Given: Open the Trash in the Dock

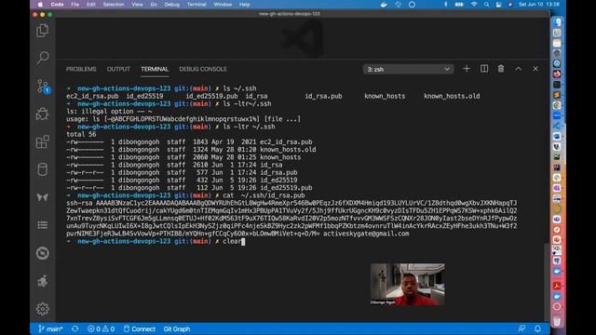Looking at the screenshot, I should coord(557,322).
